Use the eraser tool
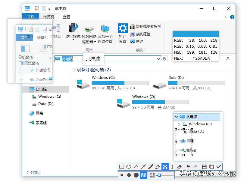 point(179,167)
